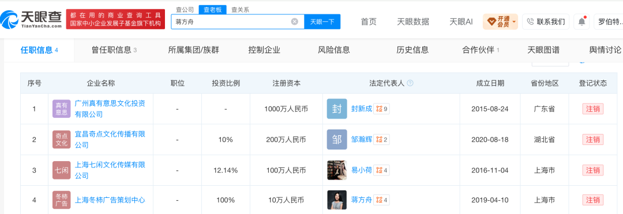
Task: Open the 风险信息 tab
Action: pyautogui.click(x=334, y=50)
